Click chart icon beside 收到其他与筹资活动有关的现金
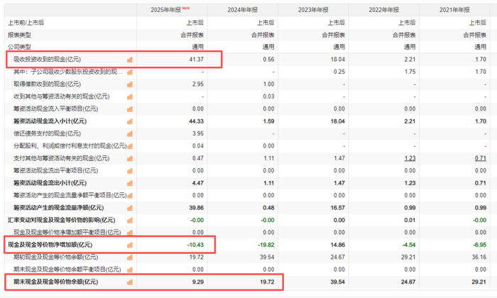Viewport: 497px width, 298px height. click(x=130, y=96)
